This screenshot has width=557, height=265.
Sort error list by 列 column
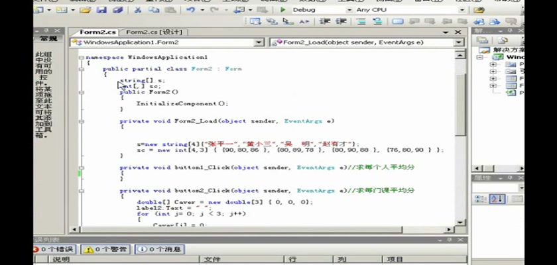coord(357,260)
